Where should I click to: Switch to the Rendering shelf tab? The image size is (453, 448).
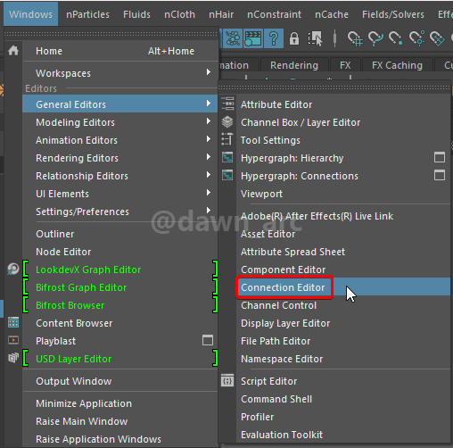[294, 65]
